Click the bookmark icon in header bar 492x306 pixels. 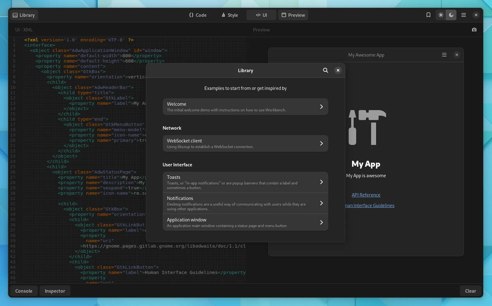pos(428,15)
